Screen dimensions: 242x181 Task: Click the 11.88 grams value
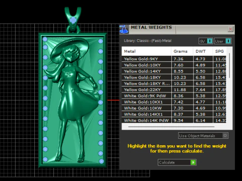click(x=180, y=89)
